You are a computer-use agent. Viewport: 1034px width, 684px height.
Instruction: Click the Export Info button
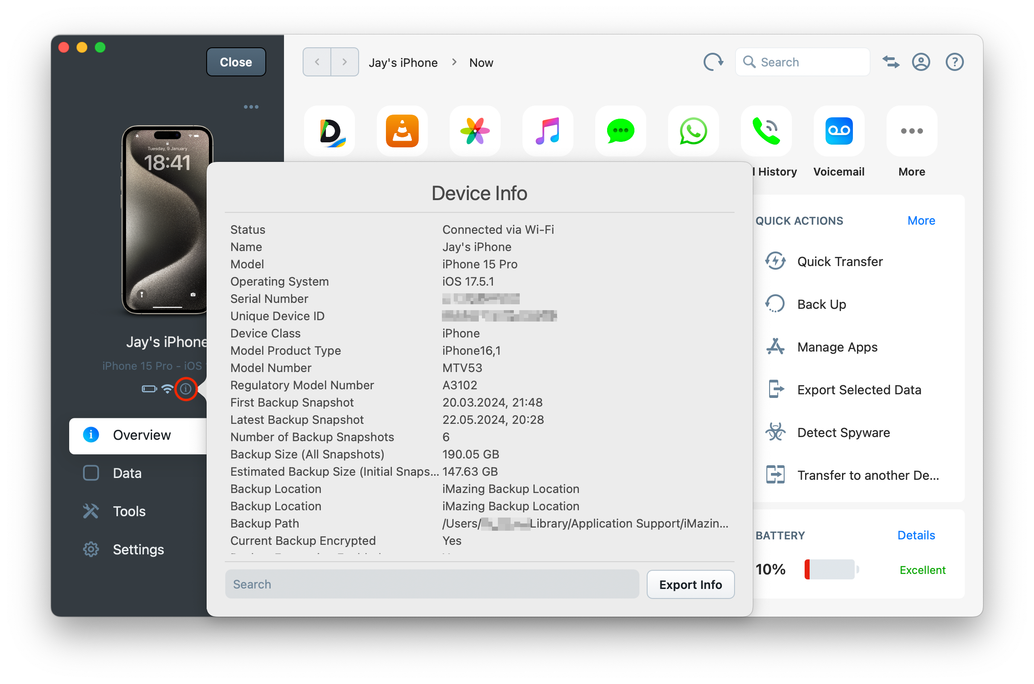point(690,584)
